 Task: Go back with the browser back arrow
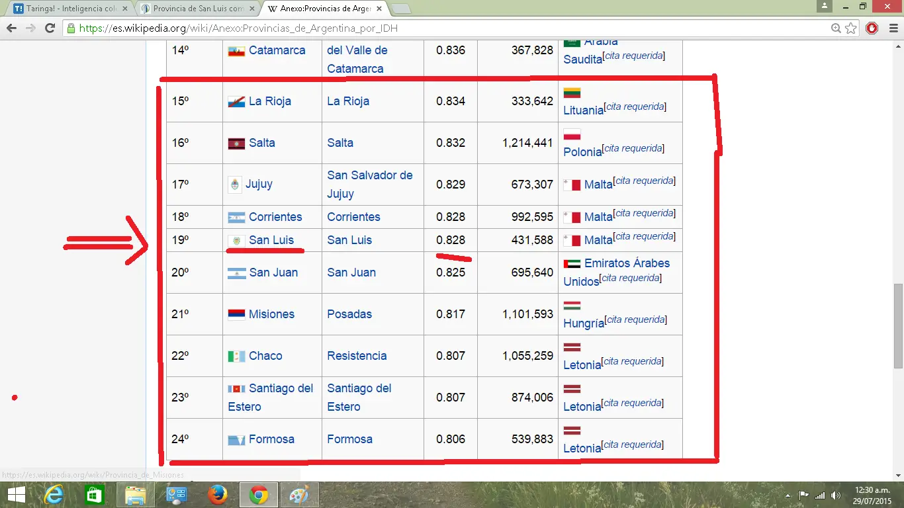tap(11, 28)
